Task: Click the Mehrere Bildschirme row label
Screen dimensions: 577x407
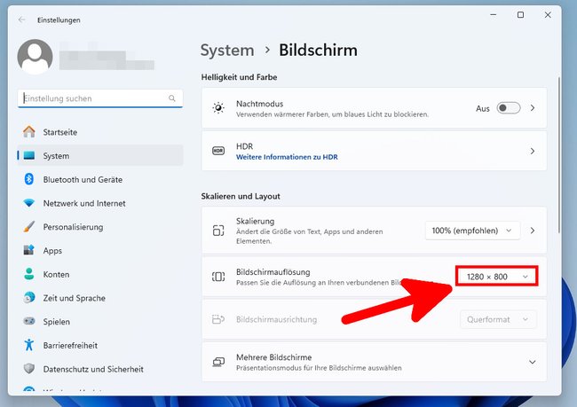Action: [273, 357]
